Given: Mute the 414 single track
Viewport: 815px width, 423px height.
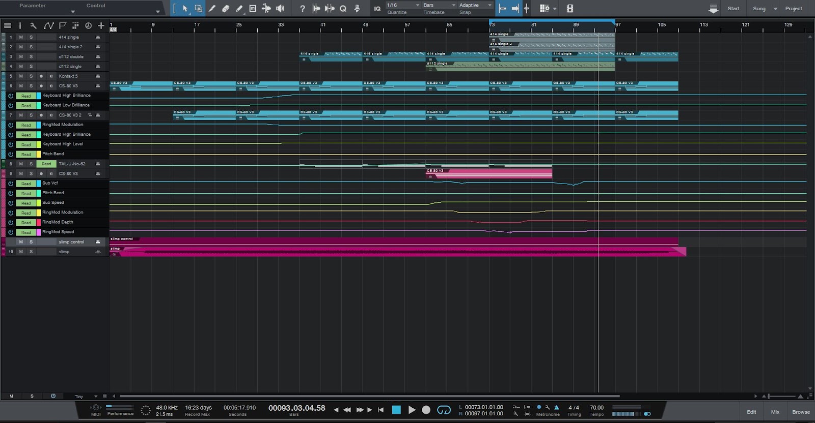Looking at the screenshot, I should (x=21, y=37).
